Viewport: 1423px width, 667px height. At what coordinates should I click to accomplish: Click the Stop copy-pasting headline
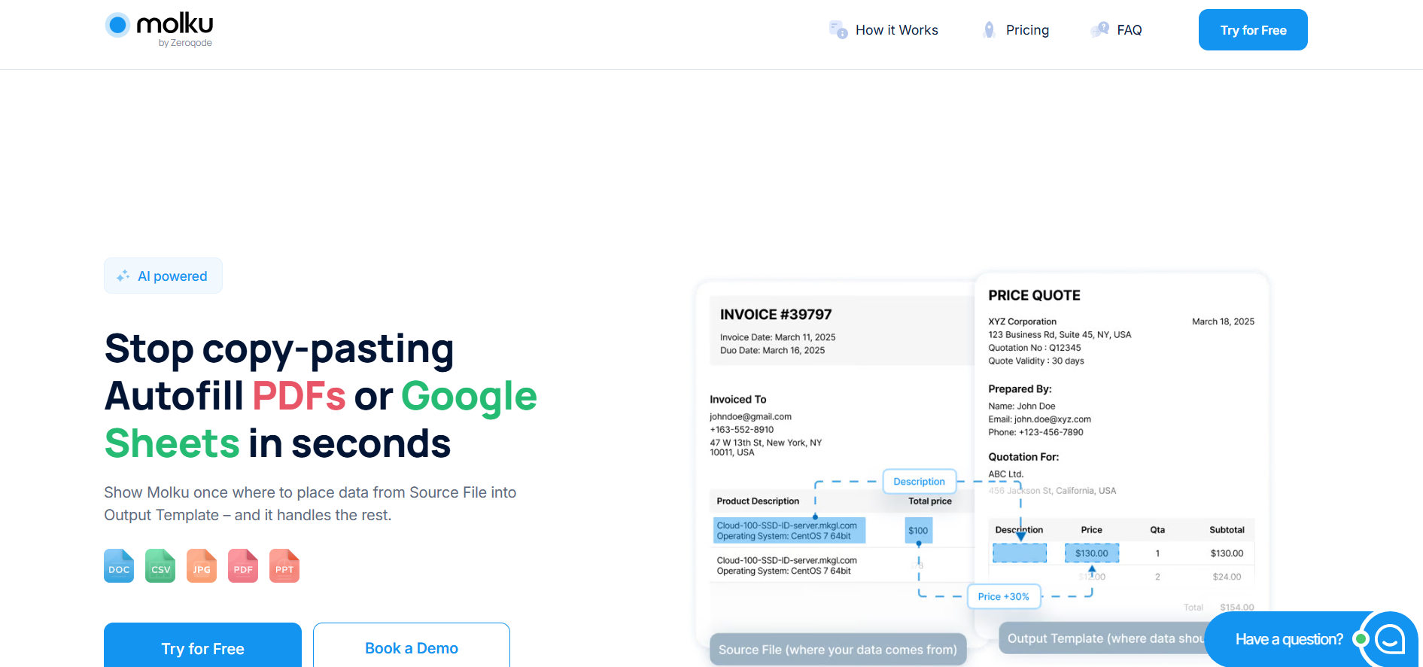[x=279, y=349]
